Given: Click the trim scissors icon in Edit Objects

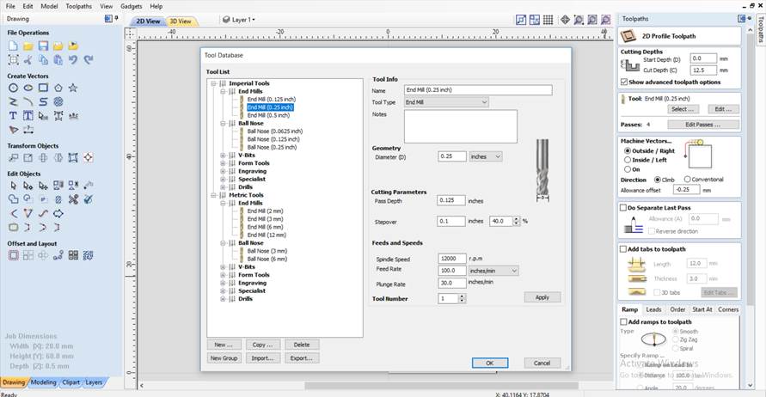Looking at the screenshot, I should click(x=73, y=199).
